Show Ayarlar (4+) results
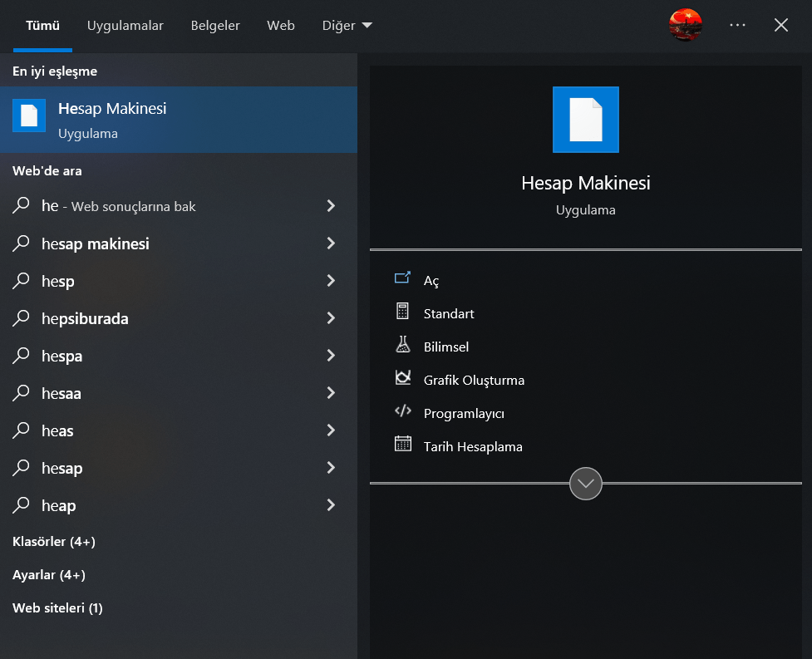The height and width of the screenshot is (659, 812). click(x=49, y=574)
